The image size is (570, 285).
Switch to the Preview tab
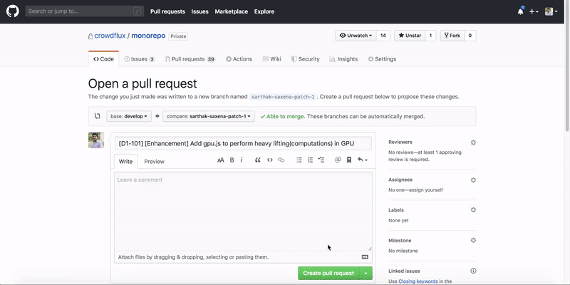tap(154, 162)
